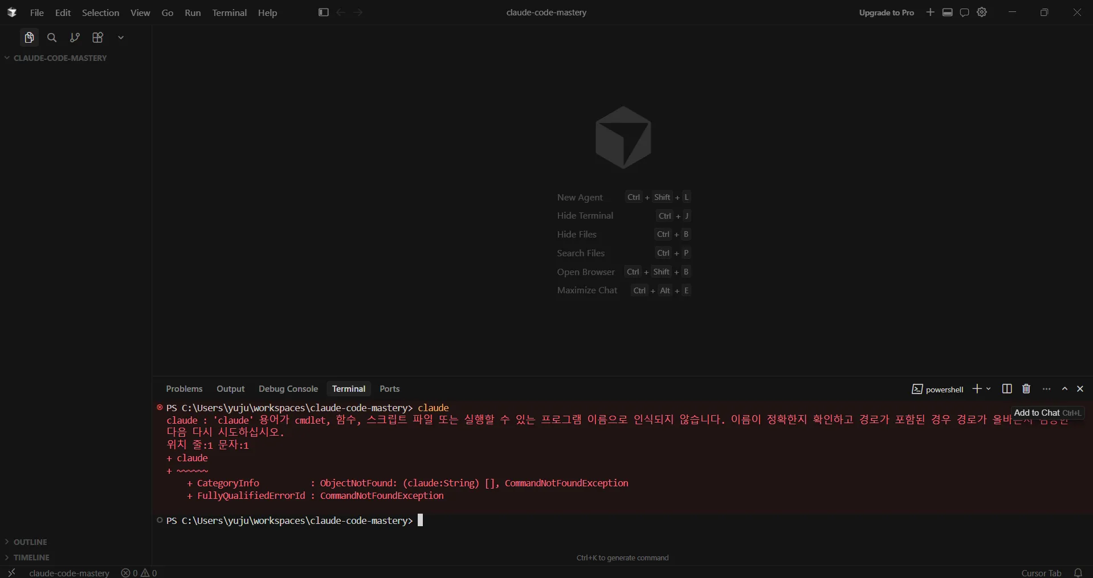Toggle the primary sidebar visibility
Screen dimensions: 1093x578
(323, 12)
